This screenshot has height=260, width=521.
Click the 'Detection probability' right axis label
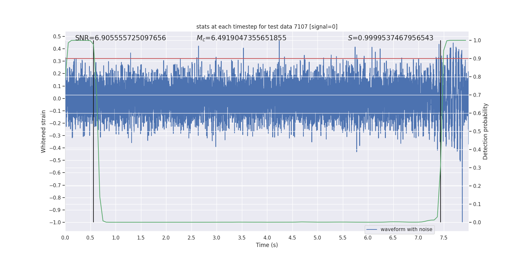pos(486,131)
